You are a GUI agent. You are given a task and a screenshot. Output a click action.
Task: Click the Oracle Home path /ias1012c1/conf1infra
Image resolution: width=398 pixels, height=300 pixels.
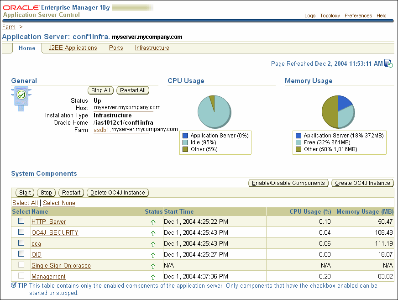tap(123, 122)
